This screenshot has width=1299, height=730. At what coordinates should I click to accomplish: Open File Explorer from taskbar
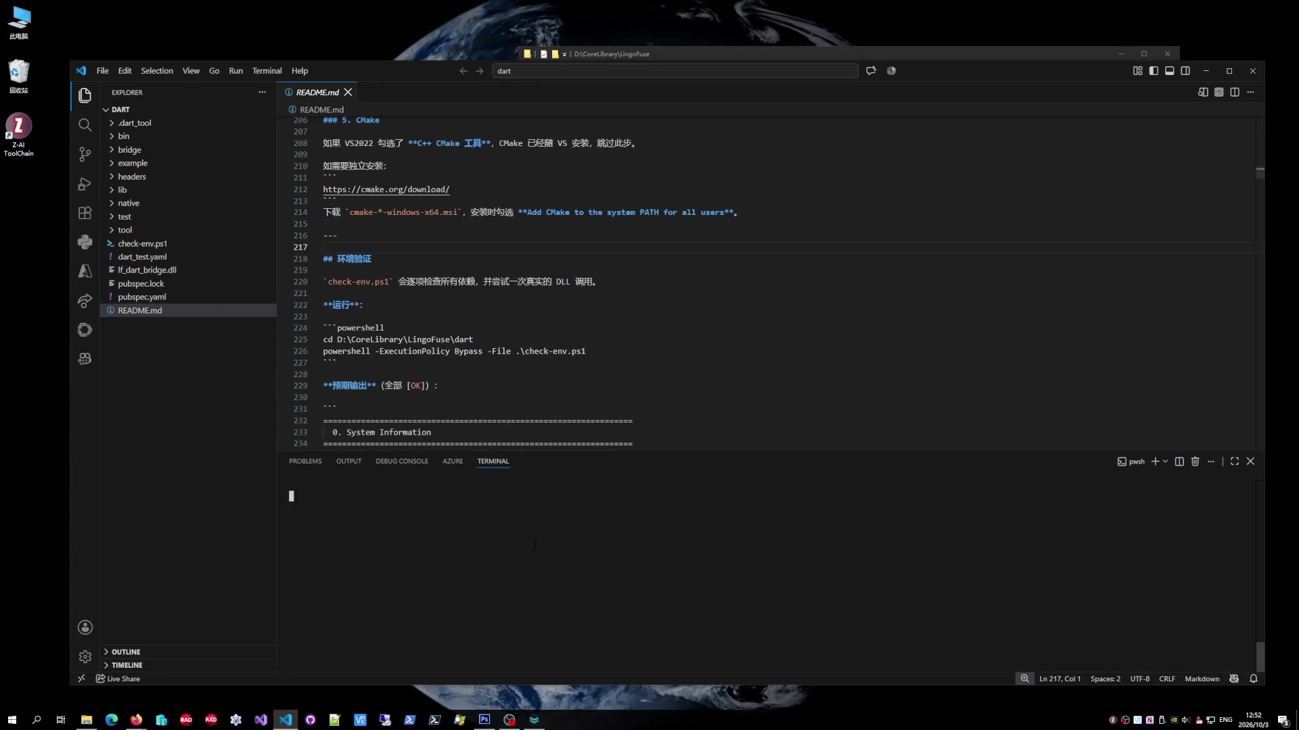coord(87,720)
